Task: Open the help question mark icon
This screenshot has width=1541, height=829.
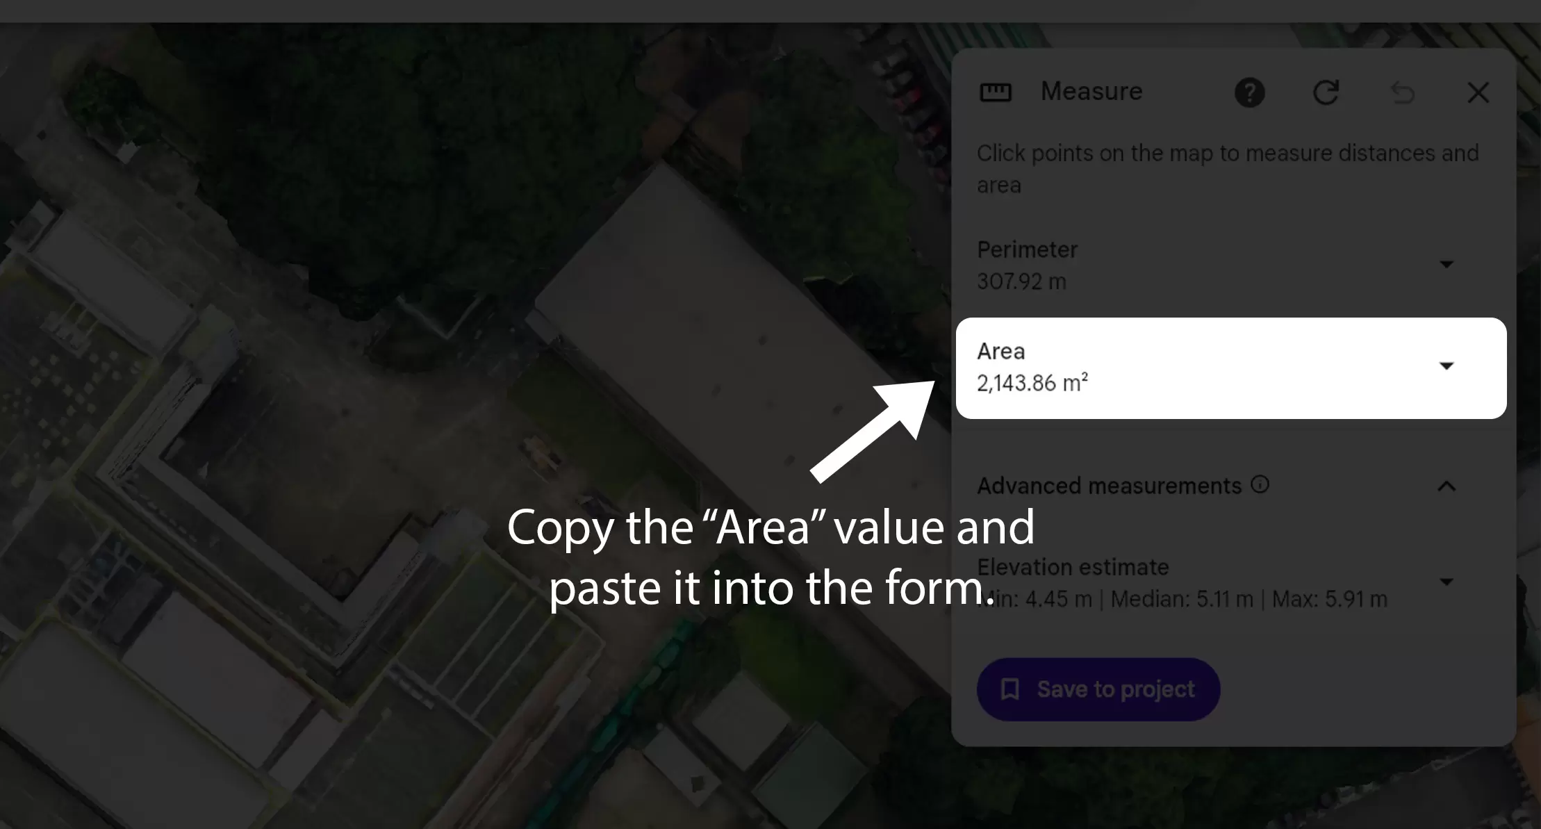Action: [1249, 92]
